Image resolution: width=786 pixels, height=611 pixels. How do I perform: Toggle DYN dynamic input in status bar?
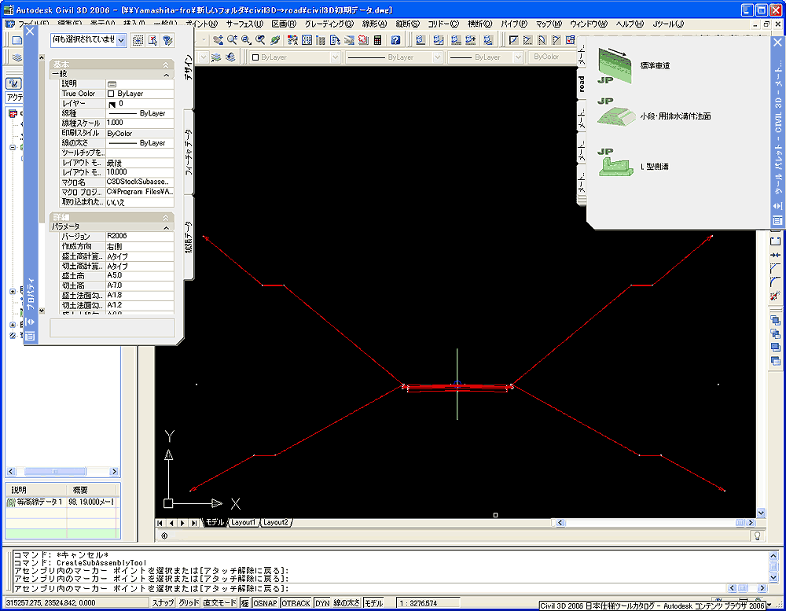[322, 603]
